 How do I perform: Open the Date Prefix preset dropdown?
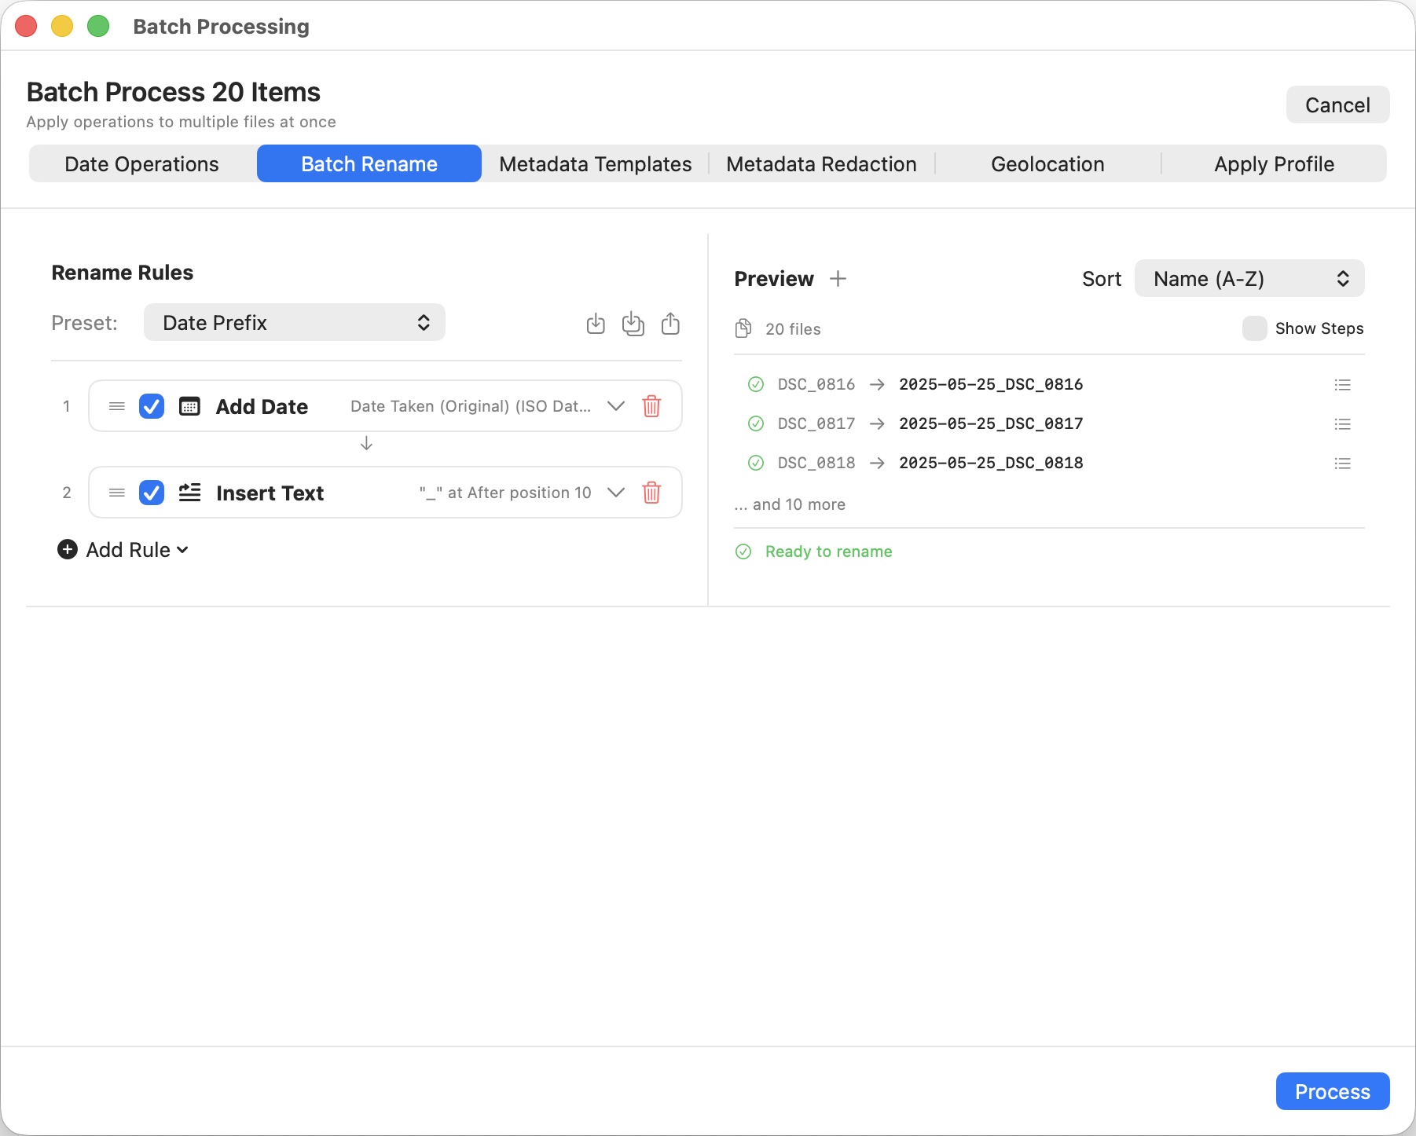(x=294, y=322)
